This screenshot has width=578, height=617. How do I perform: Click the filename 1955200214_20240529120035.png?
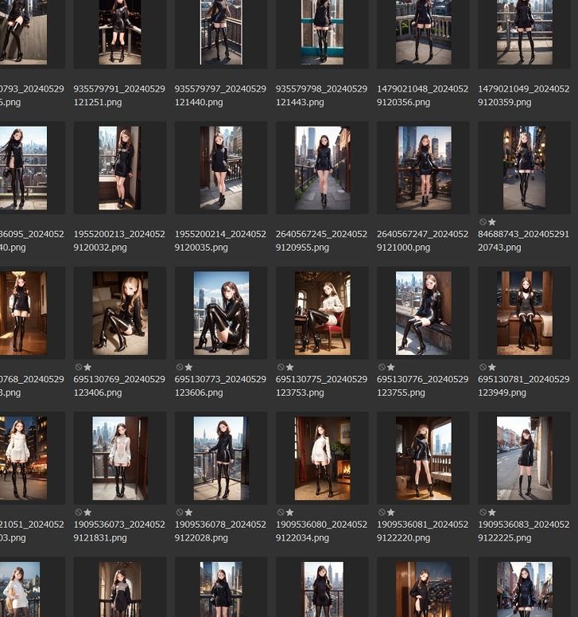point(221,240)
